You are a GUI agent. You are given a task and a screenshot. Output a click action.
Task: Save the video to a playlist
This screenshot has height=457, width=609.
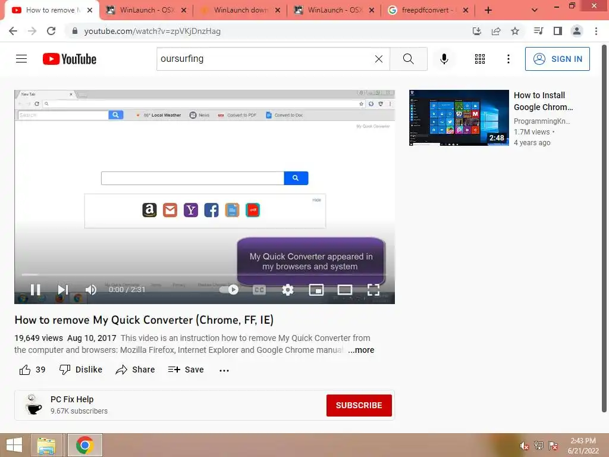pos(186,370)
